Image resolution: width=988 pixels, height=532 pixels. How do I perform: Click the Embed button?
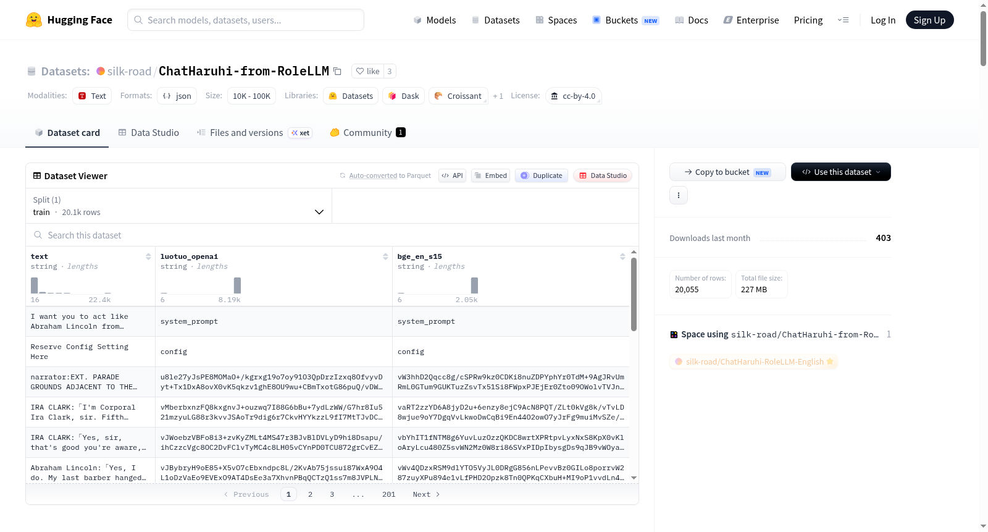490,175
